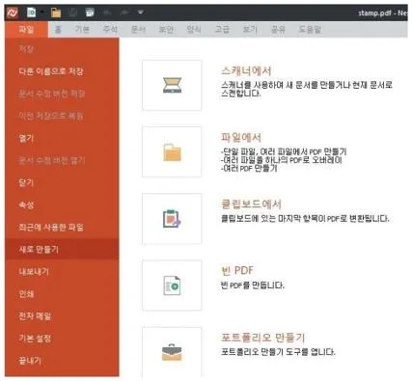Open the dropdown beside the new document icon
The width and height of the screenshot is (412, 381).
pos(41,13)
